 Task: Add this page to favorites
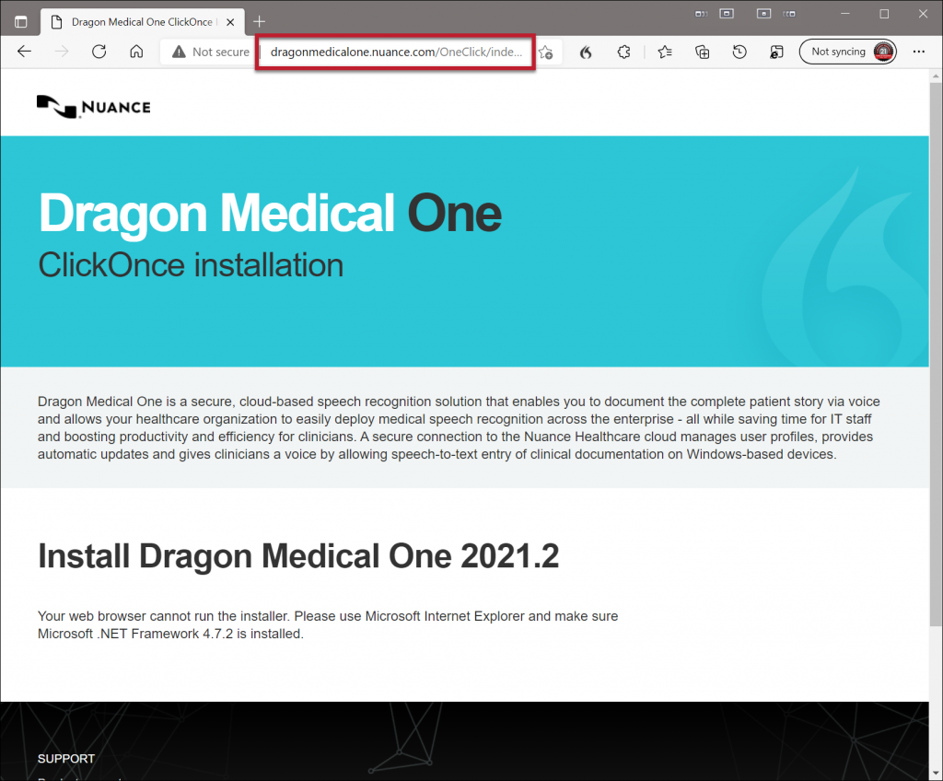coord(546,52)
